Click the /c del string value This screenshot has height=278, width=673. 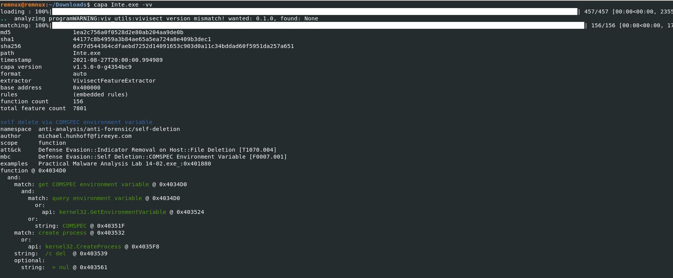point(56,253)
